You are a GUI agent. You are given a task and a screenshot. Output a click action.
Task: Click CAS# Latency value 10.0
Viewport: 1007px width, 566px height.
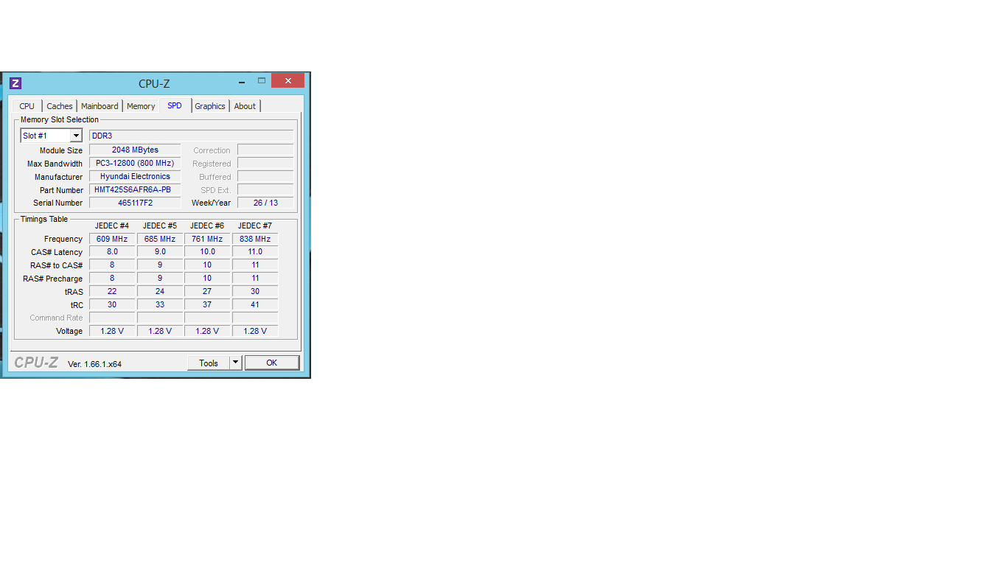click(207, 251)
